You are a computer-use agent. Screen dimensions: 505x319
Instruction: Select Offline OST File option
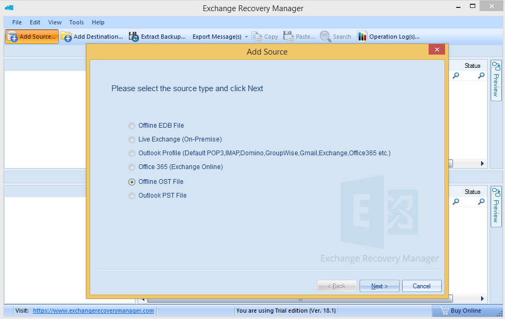point(156,182)
